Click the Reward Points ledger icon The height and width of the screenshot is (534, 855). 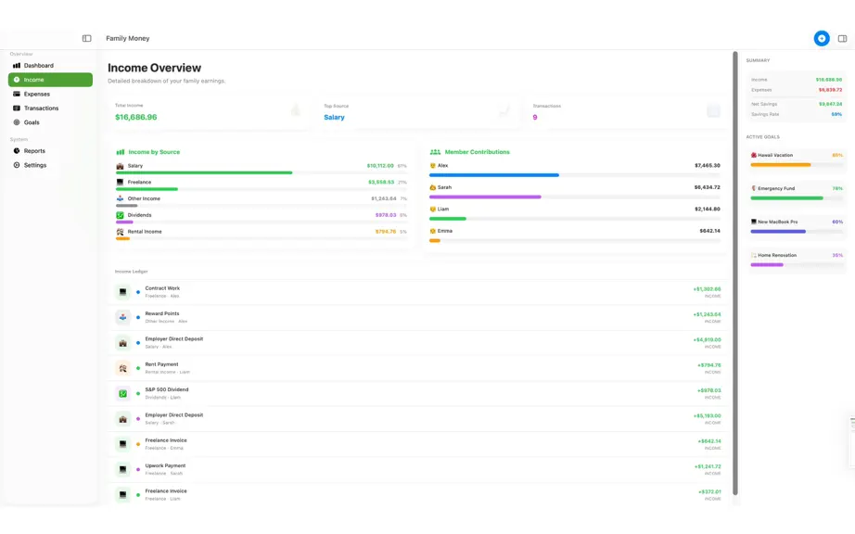tap(122, 317)
